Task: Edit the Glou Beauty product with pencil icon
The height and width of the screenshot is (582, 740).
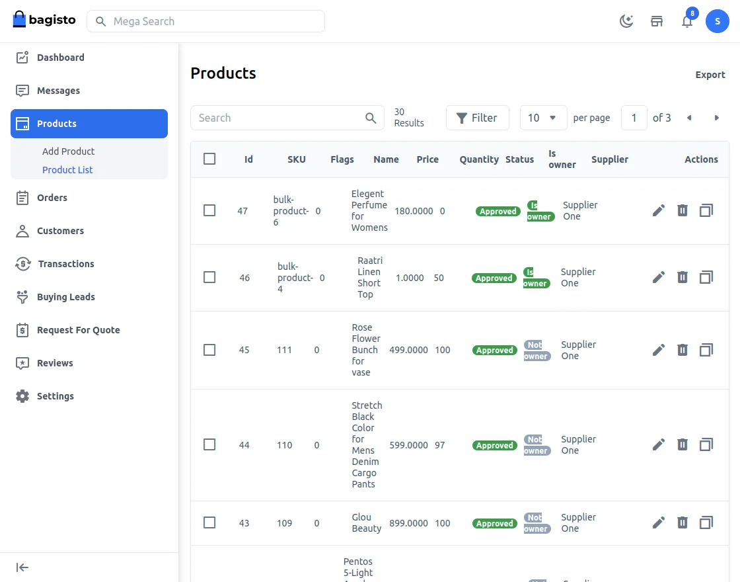Action: (x=658, y=522)
